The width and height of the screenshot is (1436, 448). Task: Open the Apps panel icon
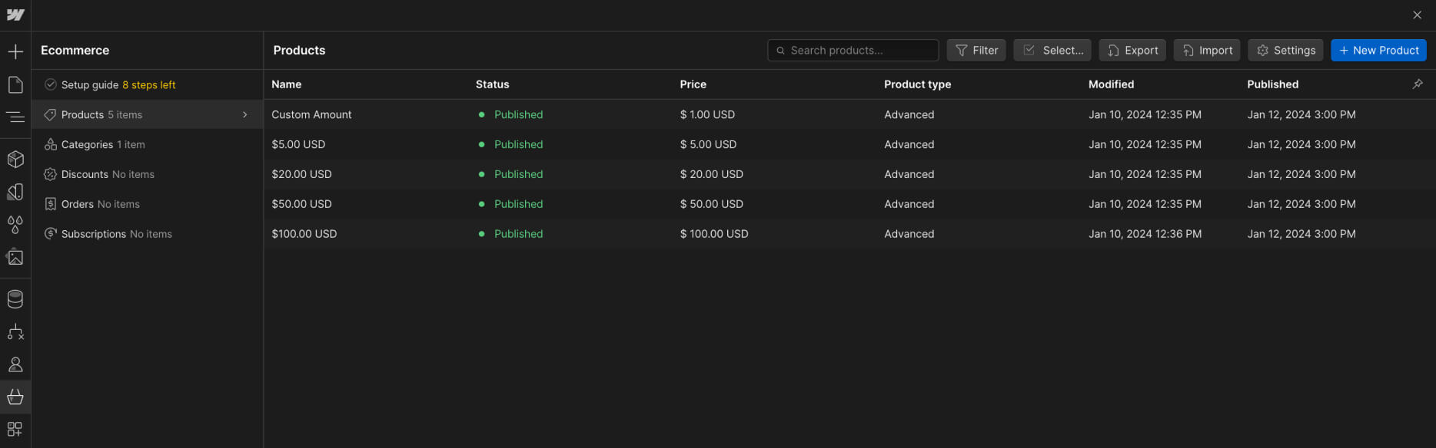pyautogui.click(x=15, y=429)
